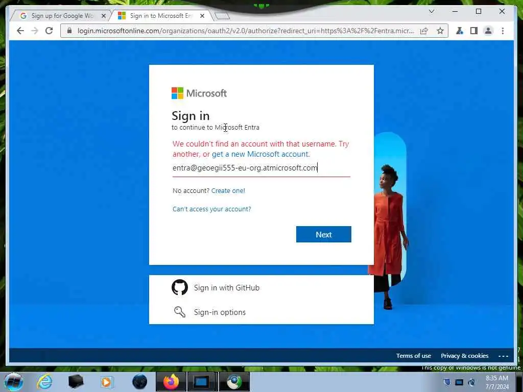Viewport: 523px width, 392px height.
Task: Expand the tab search chevron
Action: [431, 11]
